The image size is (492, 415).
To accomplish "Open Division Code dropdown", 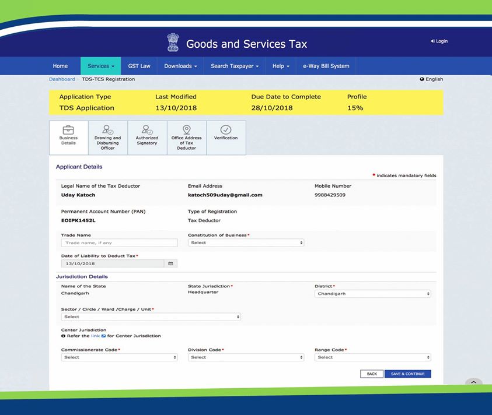I will tap(246, 357).
